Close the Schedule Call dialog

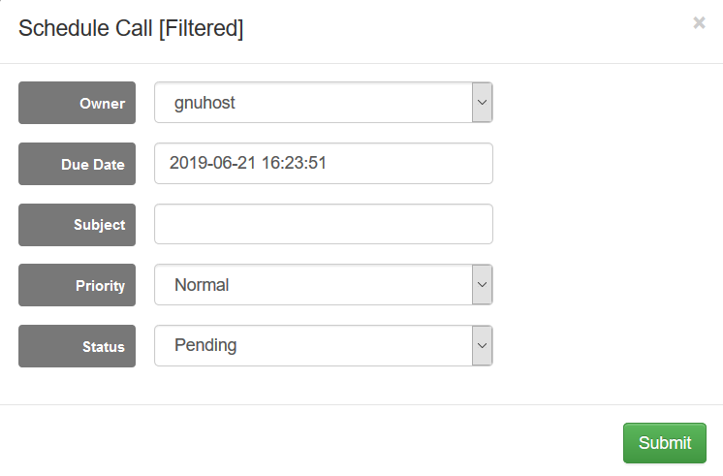coord(699,23)
